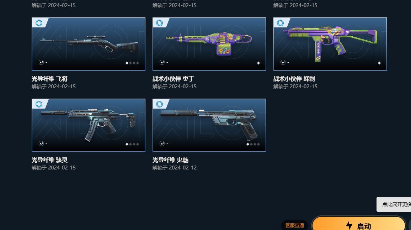Click the Valorant points icon on 奥丁 card

pyautogui.click(x=162, y=62)
